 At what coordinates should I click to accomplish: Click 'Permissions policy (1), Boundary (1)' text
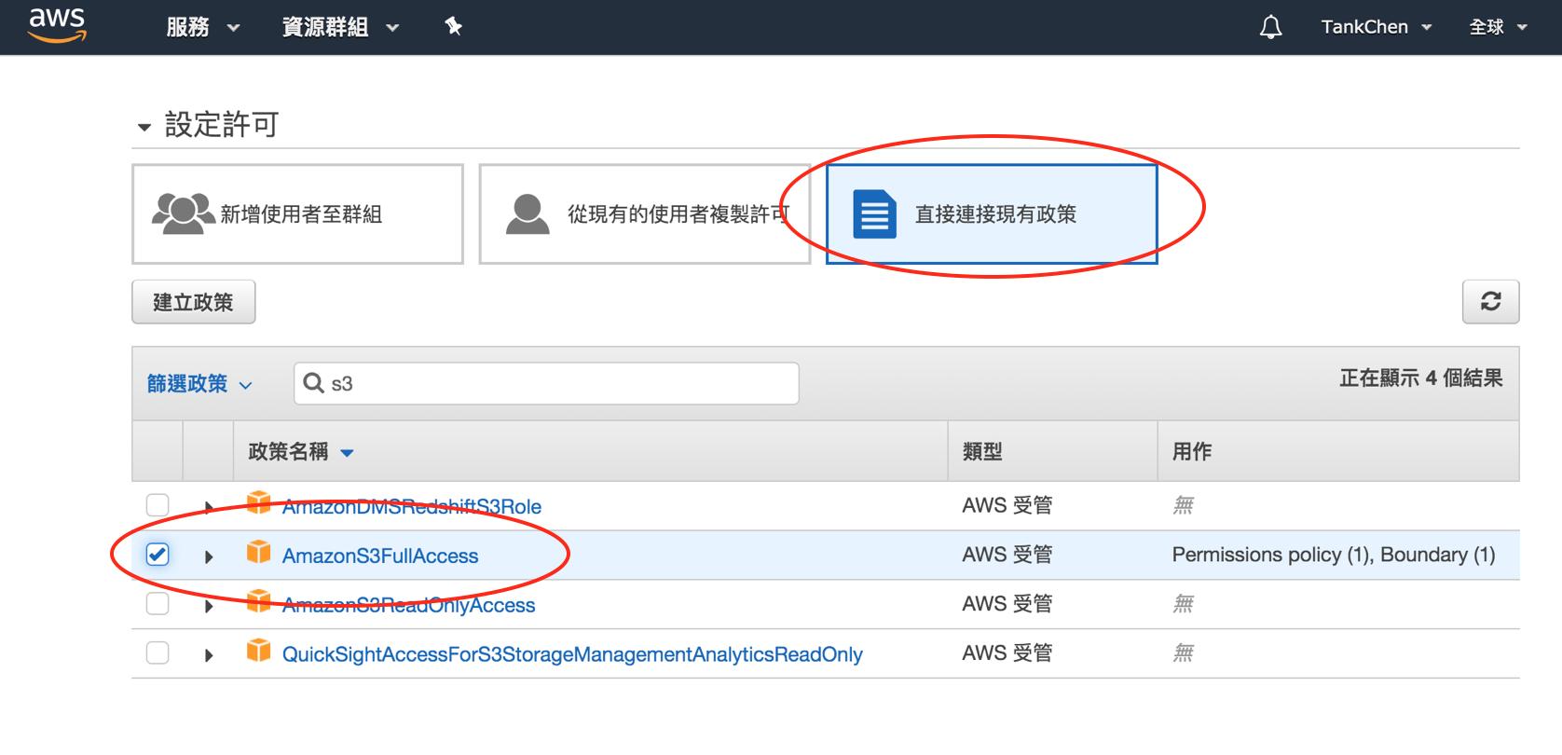[x=1334, y=556]
